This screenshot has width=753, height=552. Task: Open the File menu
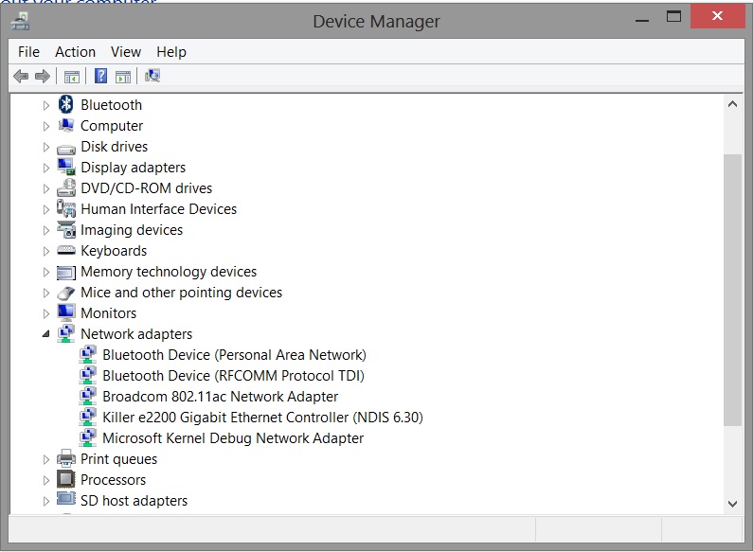pos(28,51)
